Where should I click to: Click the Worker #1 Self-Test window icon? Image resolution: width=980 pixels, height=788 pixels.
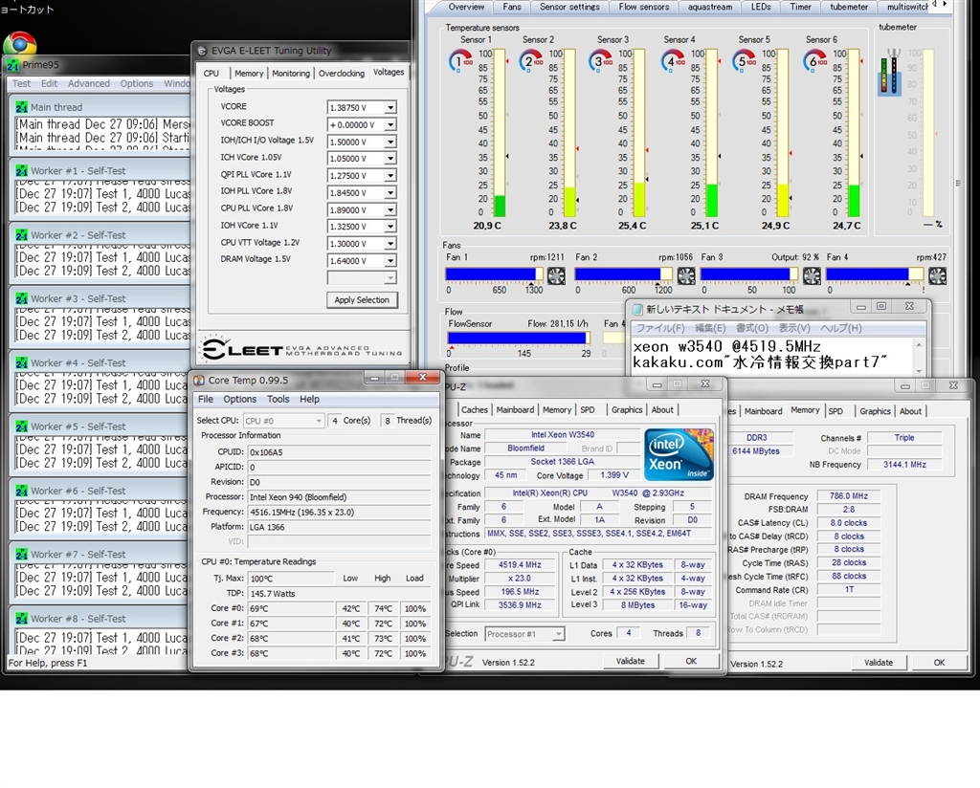coord(22,171)
